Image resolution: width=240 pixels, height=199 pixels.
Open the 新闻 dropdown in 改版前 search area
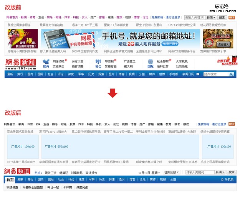pyautogui.click(x=211, y=17)
